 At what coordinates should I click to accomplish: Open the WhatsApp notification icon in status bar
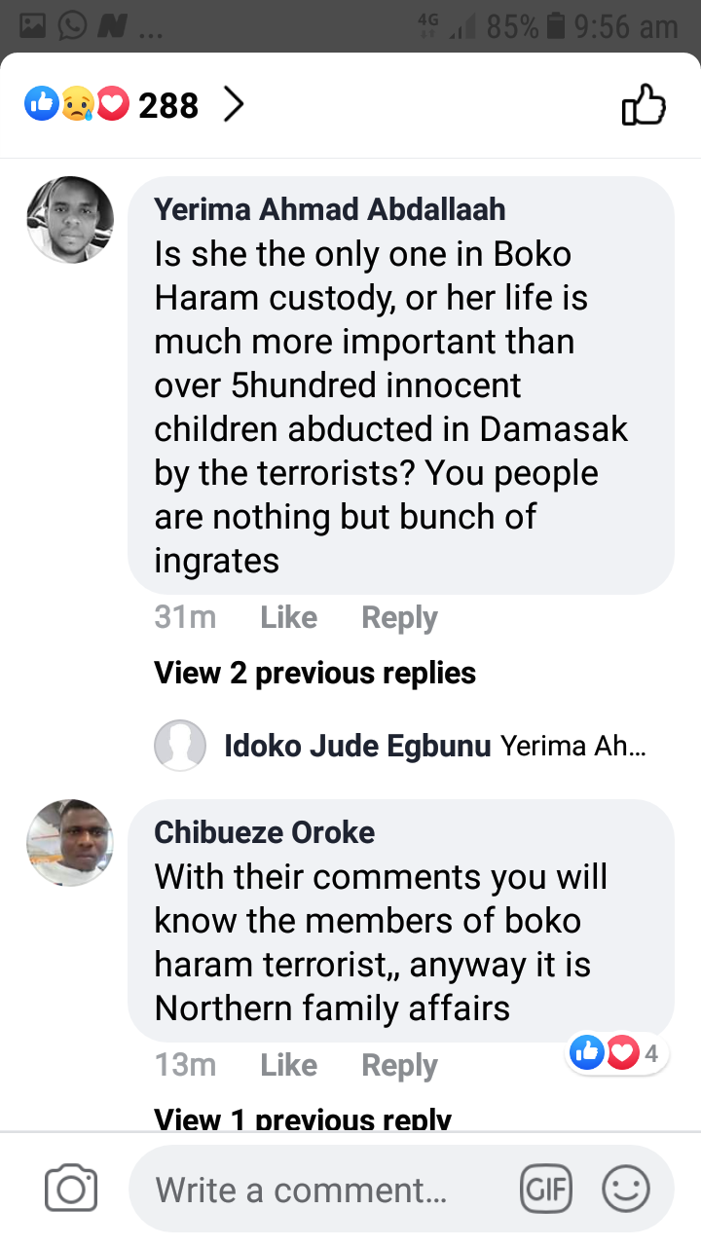click(x=72, y=25)
